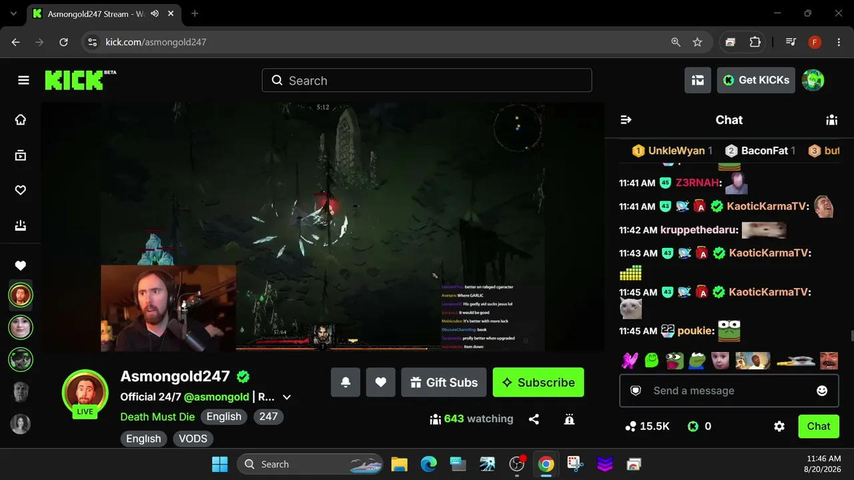Click the shield identity icon in chat input
Viewport: 854px width, 480px height.
(636, 391)
